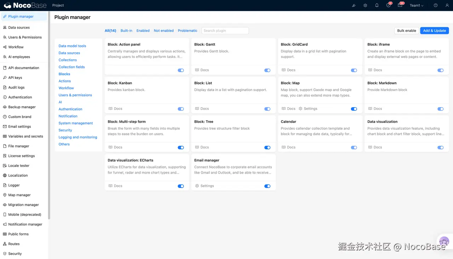This screenshot has height=259, width=453.
Task: Open Docs link on Calendar card
Action: point(288,147)
